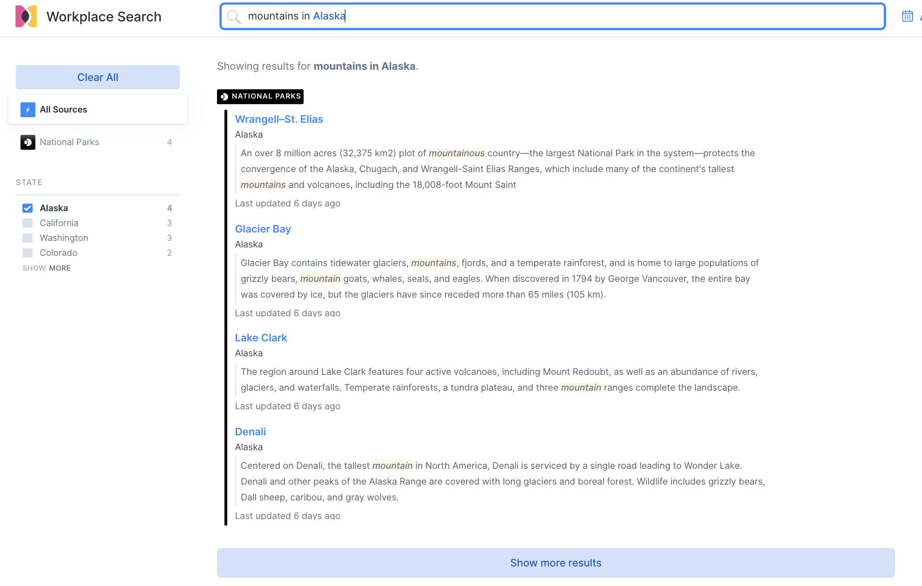This screenshot has height=586, width=922.
Task: Check the California state filter
Action: tap(27, 223)
